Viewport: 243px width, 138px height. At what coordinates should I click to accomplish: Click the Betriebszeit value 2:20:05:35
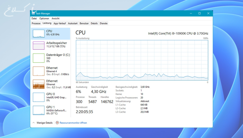point(84,112)
